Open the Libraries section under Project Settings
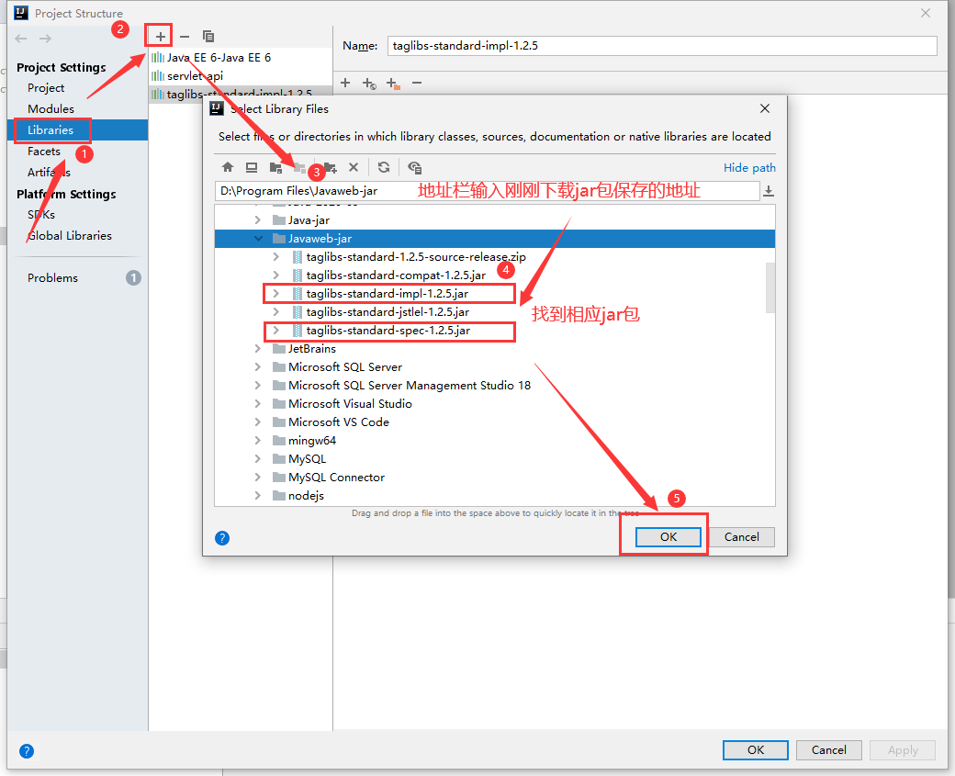 (x=51, y=129)
